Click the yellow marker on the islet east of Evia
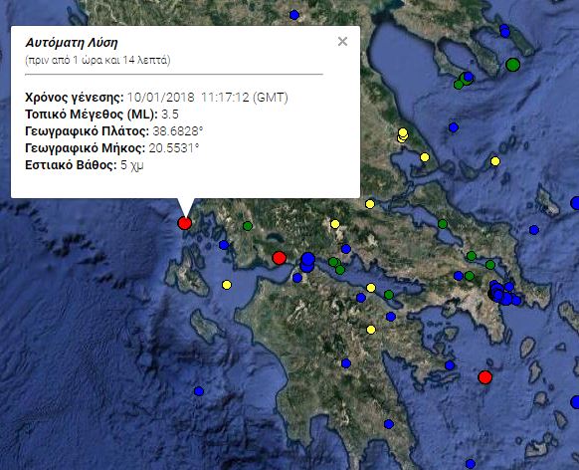This screenshot has height=470, width=579. [495, 161]
